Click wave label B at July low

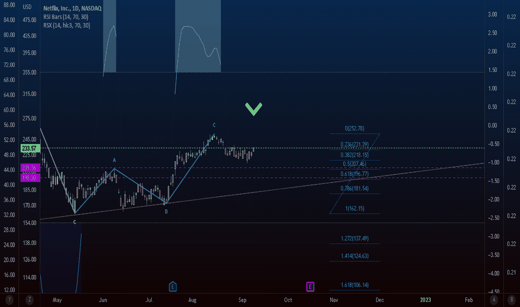[x=166, y=212]
